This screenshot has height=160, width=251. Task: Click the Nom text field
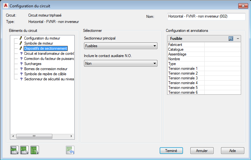pos(206,16)
